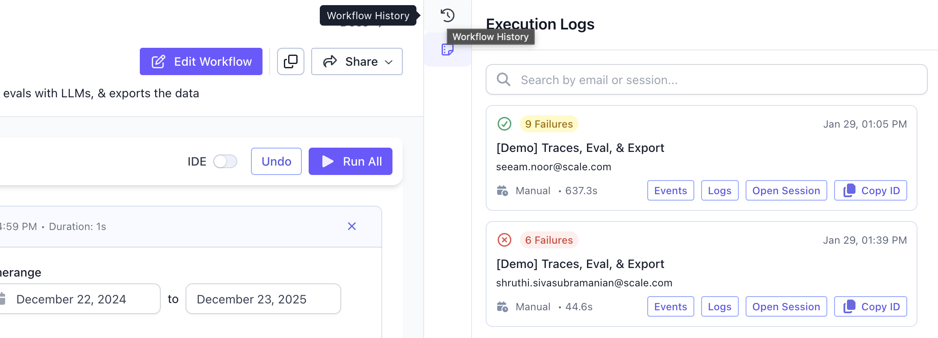The height and width of the screenshot is (338, 938).
Task: Click the Execution Logs heading
Action: tap(540, 24)
